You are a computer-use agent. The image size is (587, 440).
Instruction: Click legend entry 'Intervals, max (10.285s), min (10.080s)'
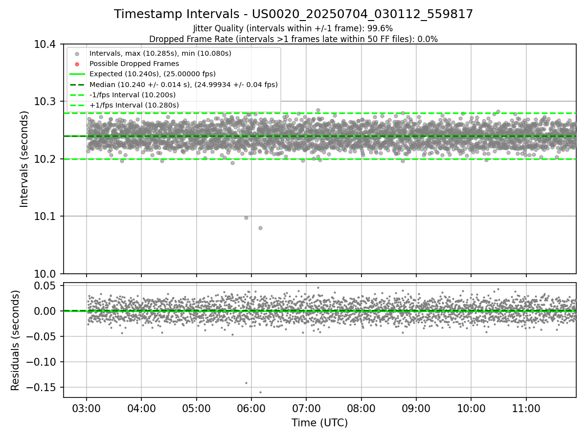(x=160, y=53)
